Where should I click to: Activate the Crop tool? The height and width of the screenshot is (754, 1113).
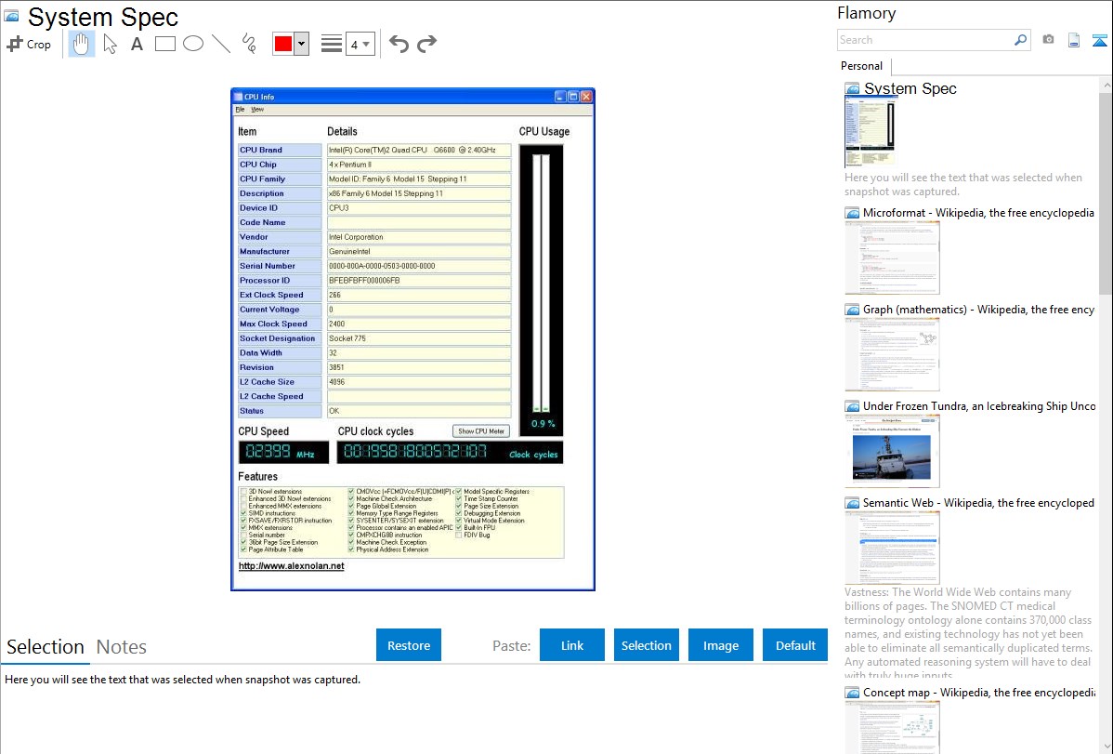29,44
